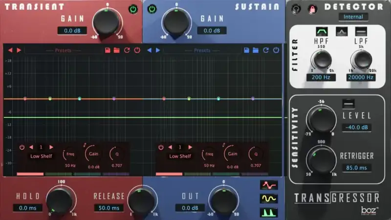Viewport: 391px width, 220px height.
Task: Select the green Sustain band tab
Action: [197, 174]
